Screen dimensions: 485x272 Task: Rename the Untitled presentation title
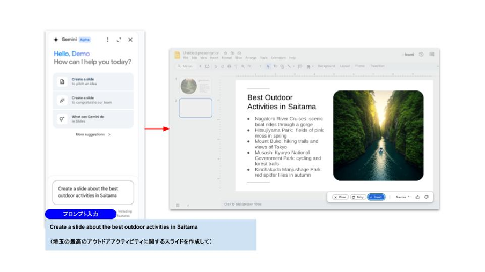coord(201,53)
